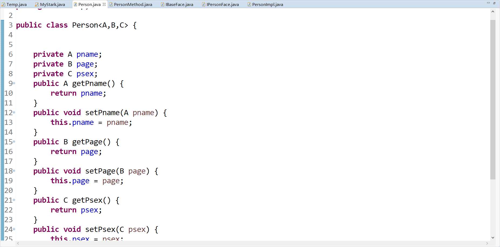Click the setPage method name

[x=100, y=171]
